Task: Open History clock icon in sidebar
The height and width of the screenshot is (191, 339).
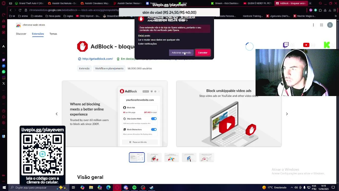Action: (x=3, y=111)
